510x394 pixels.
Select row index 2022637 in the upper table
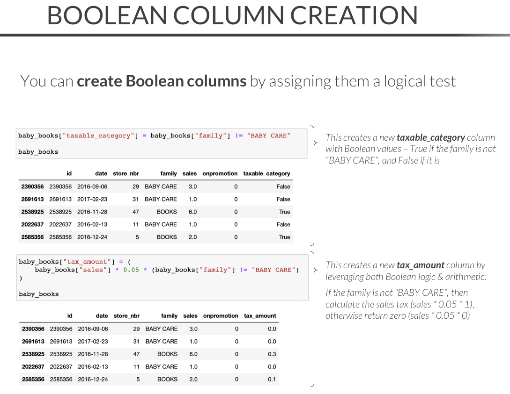32,224
